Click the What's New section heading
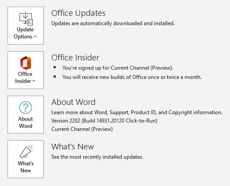 click(x=73, y=147)
